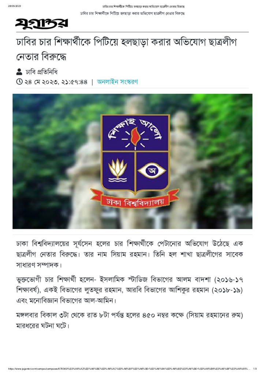
Task: Click the author name ঢাবি প্রতিনিধি
Action: coord(42,72)
